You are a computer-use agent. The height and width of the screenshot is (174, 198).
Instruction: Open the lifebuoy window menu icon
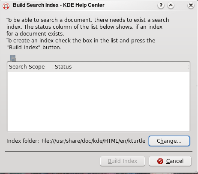6,6
